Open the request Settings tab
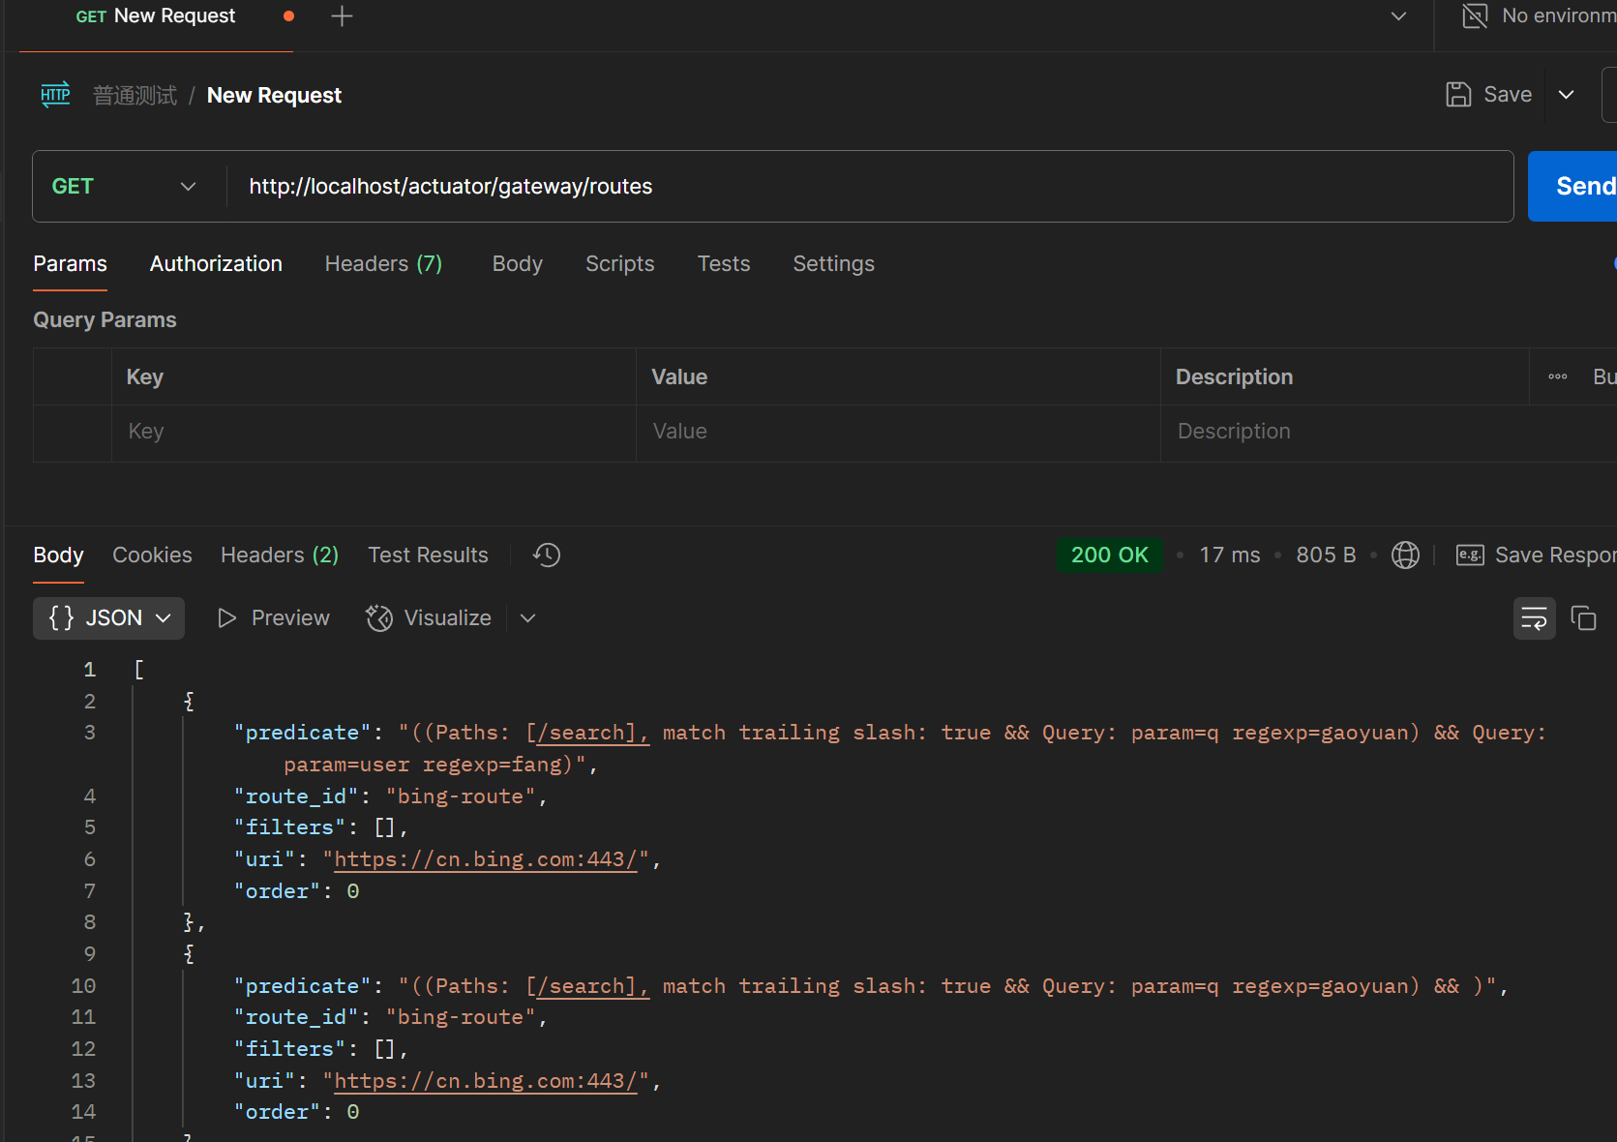1617x1142 pixels. coord(834,263)
